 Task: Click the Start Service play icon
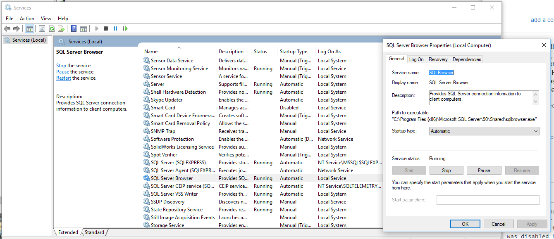tap(97, 28)
